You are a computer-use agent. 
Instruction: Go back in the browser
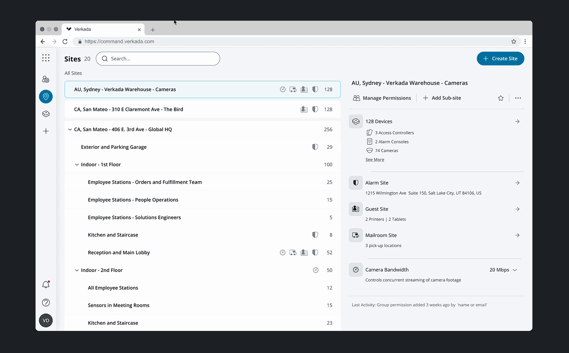43,41
